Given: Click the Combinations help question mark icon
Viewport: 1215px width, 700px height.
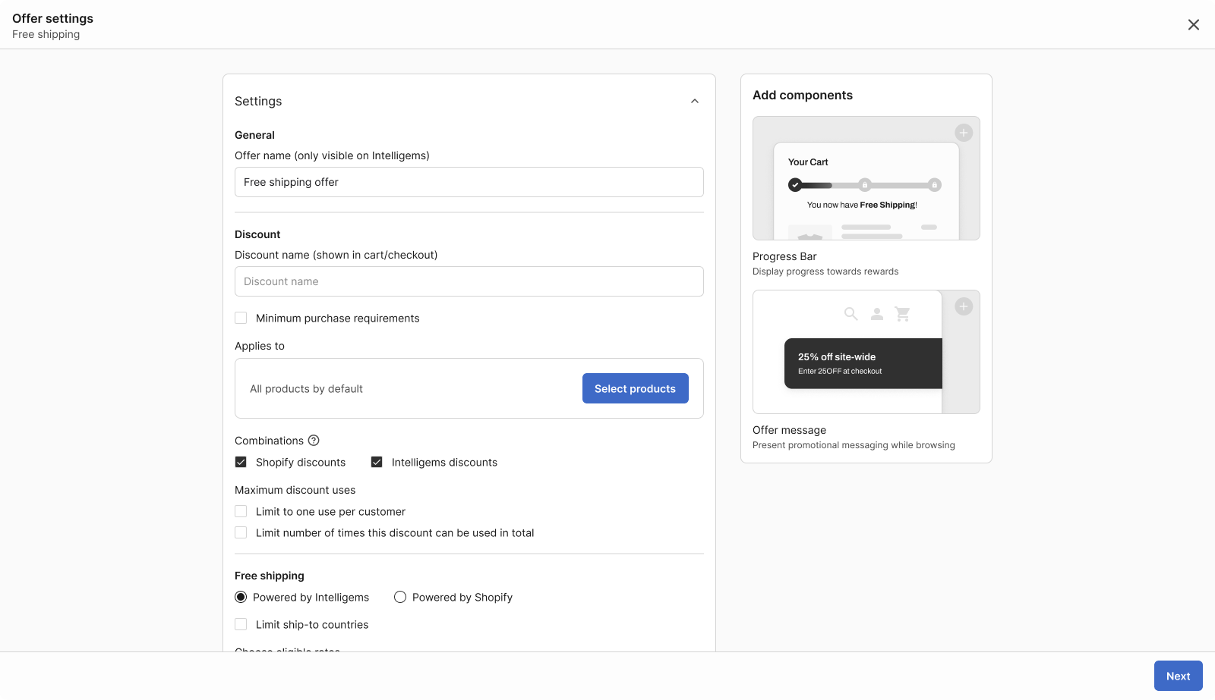Looking at the screenshot, I should tap(314, 441).
